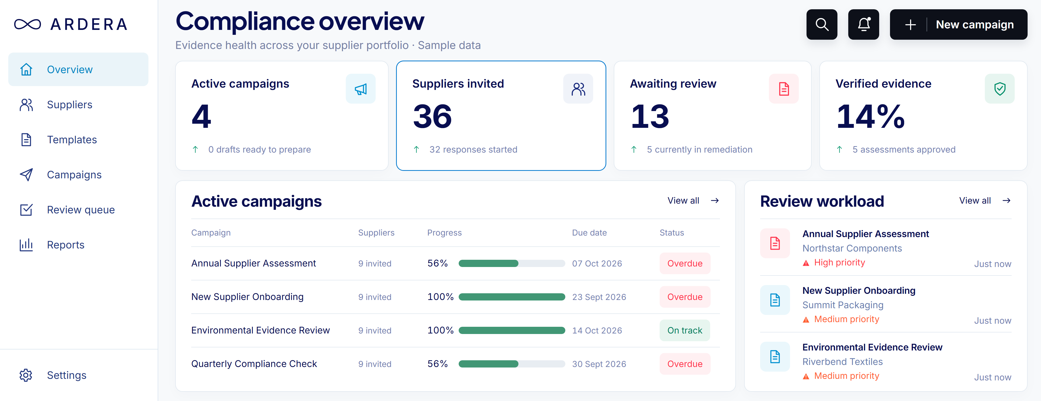
Task: Click the Reports bar chart icon
Action: 26,245
